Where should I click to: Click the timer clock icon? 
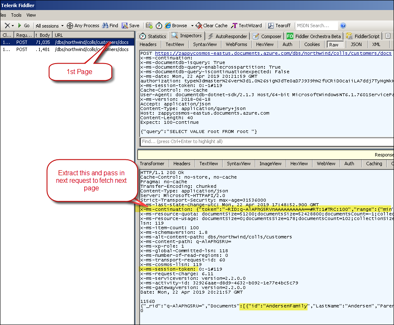click(x=159, y=26)
